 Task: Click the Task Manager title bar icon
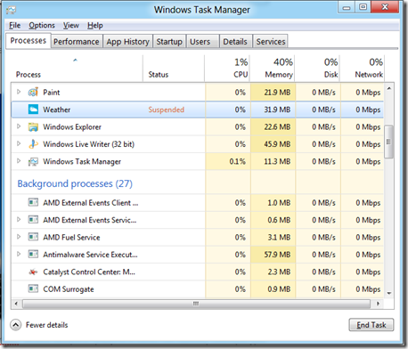(11, 10)
